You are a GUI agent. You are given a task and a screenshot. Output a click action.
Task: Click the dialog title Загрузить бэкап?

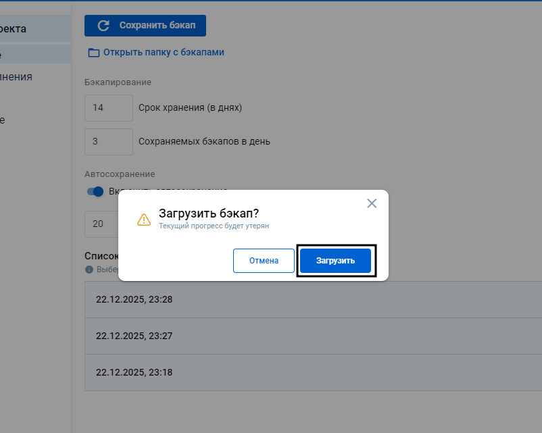pos(209,213)
